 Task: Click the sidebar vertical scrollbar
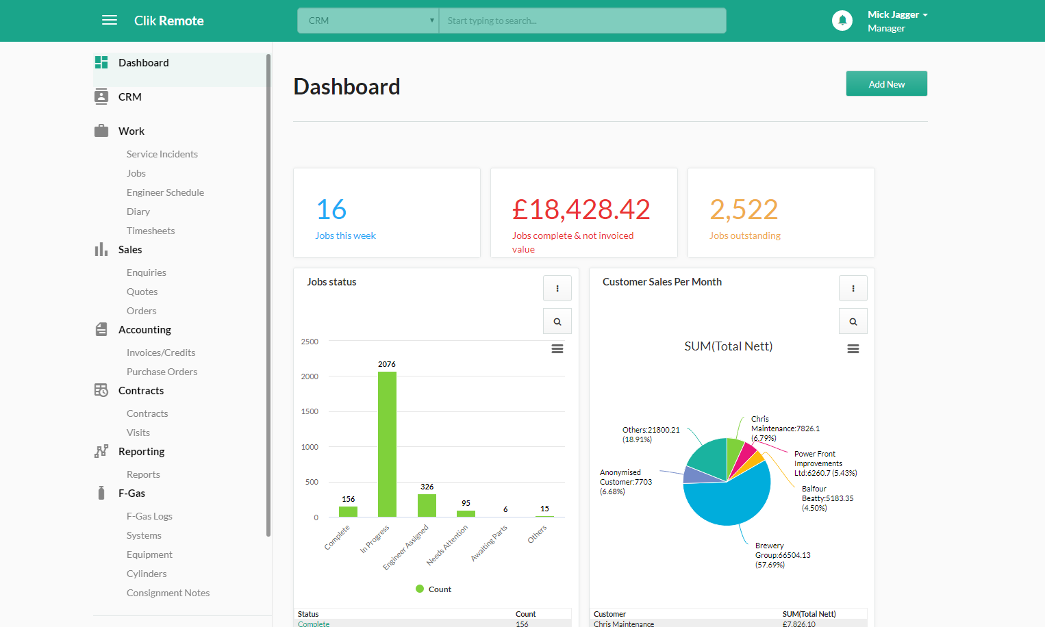point(268,296)
